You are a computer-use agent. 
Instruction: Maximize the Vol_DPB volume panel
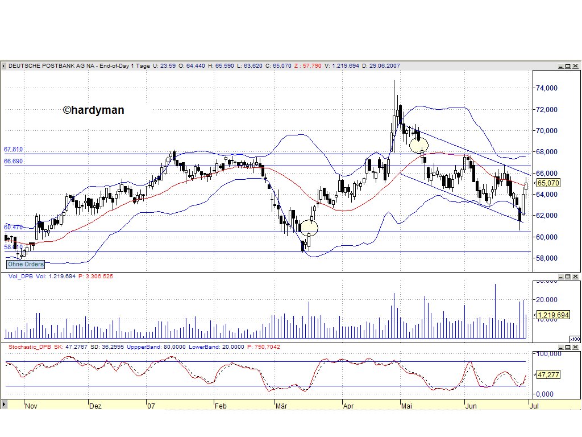pyautogui.click(x=568, y=277)
